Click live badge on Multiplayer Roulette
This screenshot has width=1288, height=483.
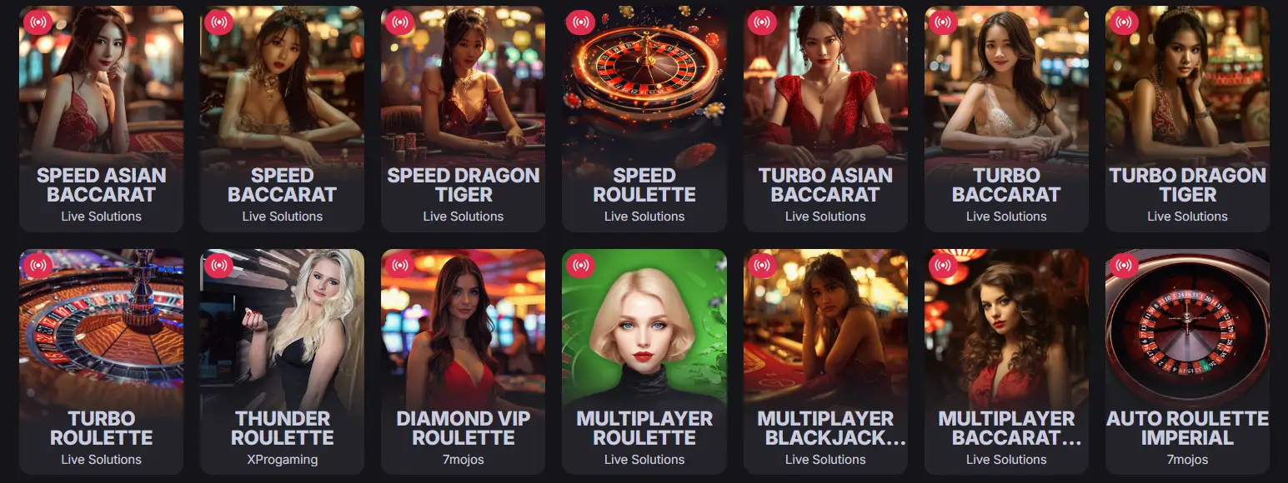pos(580,266)
